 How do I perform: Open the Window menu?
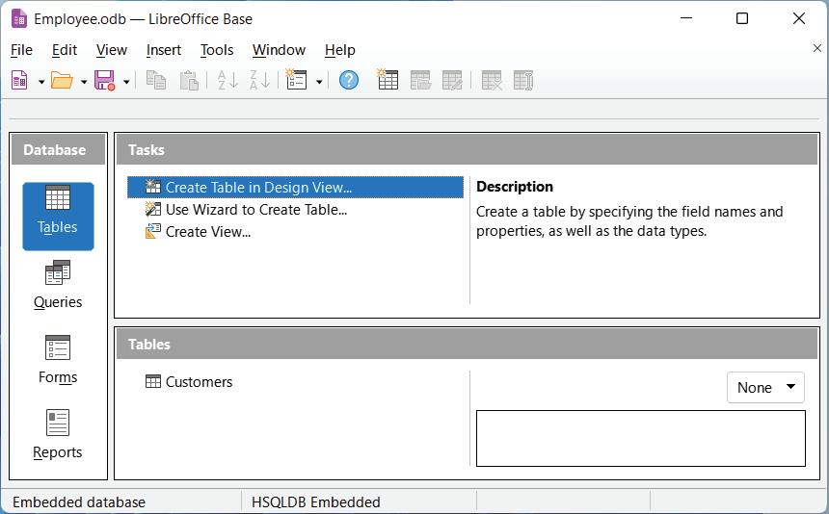coord(280,50)
